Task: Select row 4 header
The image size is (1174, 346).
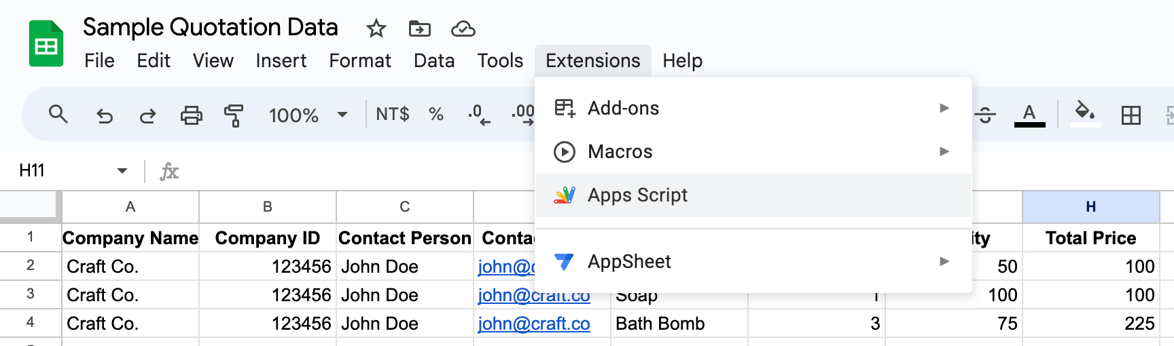Action: point(31,323)
